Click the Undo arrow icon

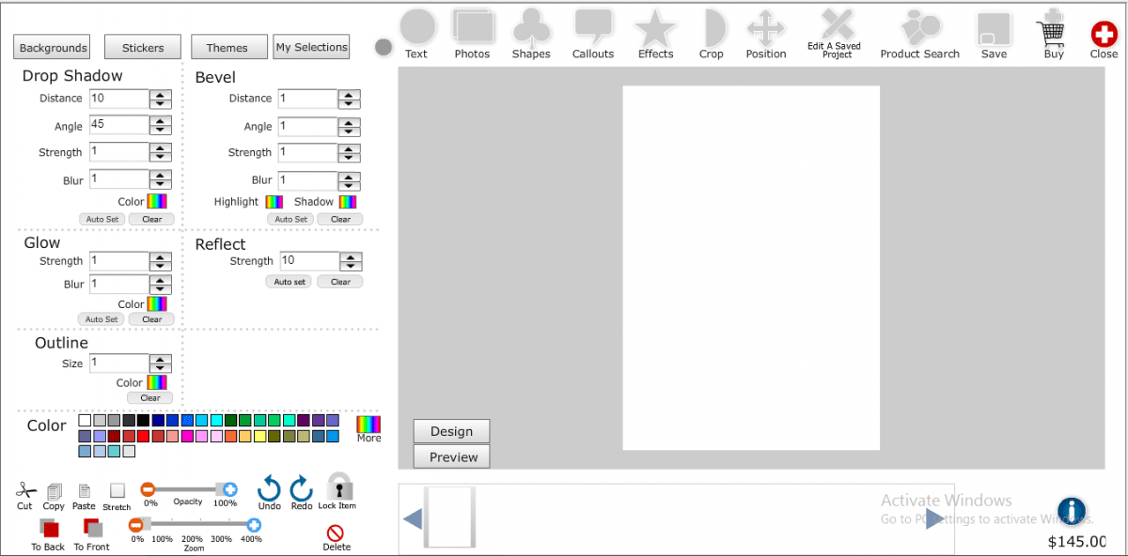(x=270, y=488)
